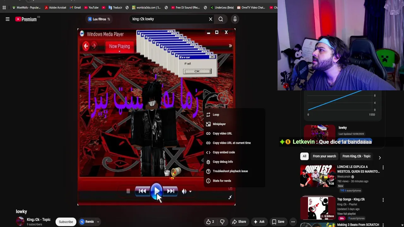The width and height of the screenshot is (404, 227).
Task: Click the play button in the video player
Action: [x=157, y=191]
